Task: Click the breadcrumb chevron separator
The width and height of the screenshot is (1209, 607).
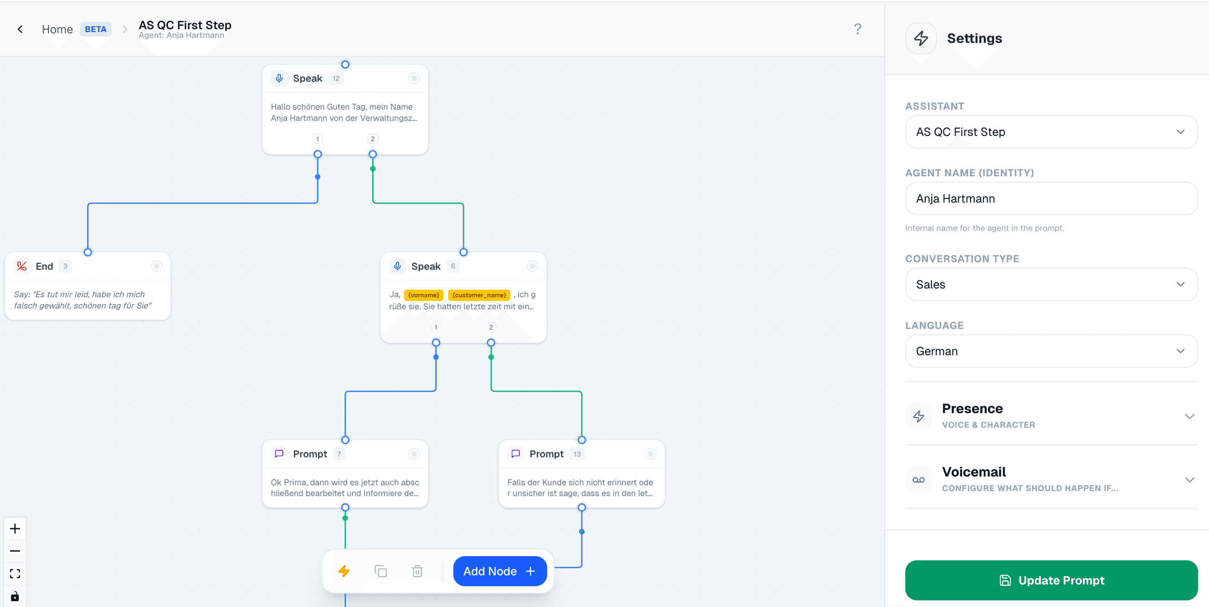Action: [125, 29]
